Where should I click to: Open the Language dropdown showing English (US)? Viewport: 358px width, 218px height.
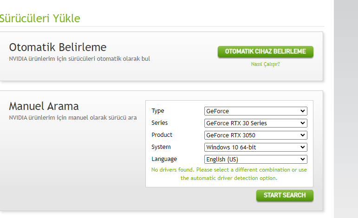255,159
